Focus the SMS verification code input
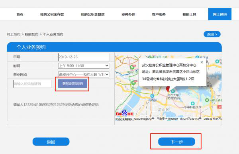The image size is (239, 154). 33,84
